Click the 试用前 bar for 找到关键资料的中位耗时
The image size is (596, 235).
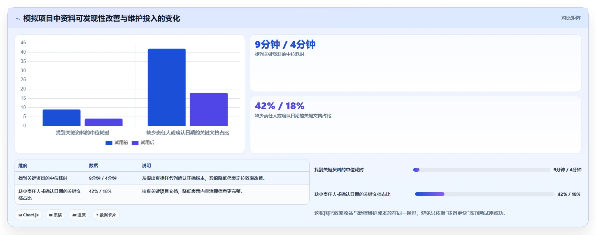62,118
